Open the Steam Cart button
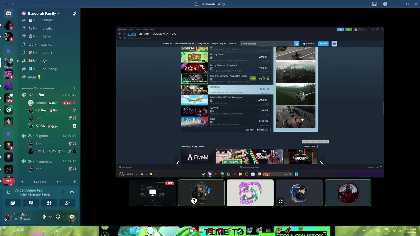Viewport: 420px width, 236px height. point(323,44)
